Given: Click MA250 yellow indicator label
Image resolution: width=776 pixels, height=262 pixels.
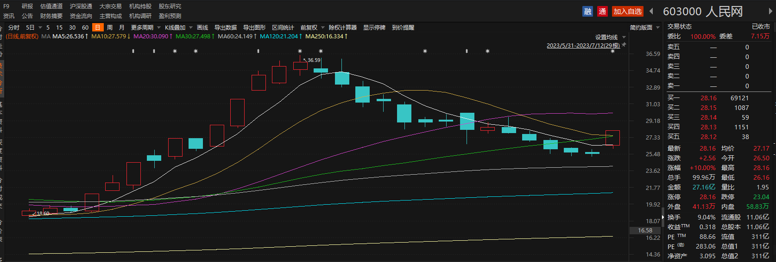Looking at the screenshot, I should point(327,36).
